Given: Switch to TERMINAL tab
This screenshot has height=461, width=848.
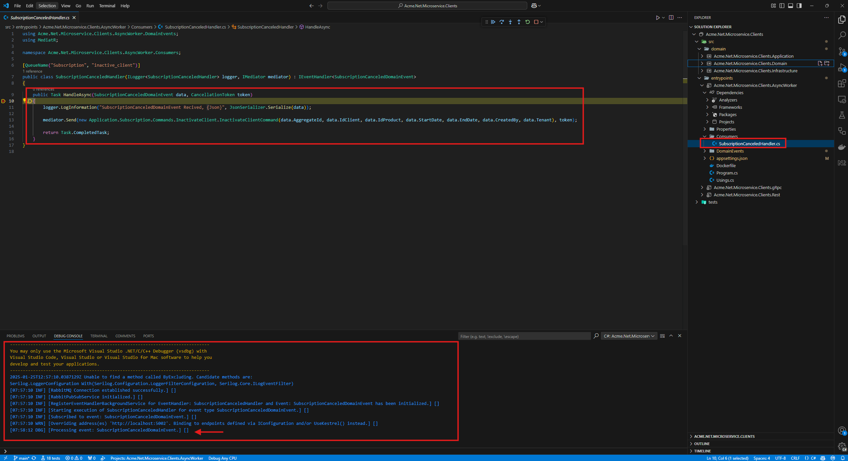Looking at the screenshot, I should click(x=99, y=336).
